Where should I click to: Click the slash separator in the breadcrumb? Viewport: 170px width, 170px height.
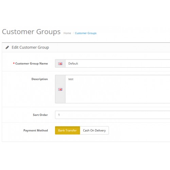(x=73, y=33)
